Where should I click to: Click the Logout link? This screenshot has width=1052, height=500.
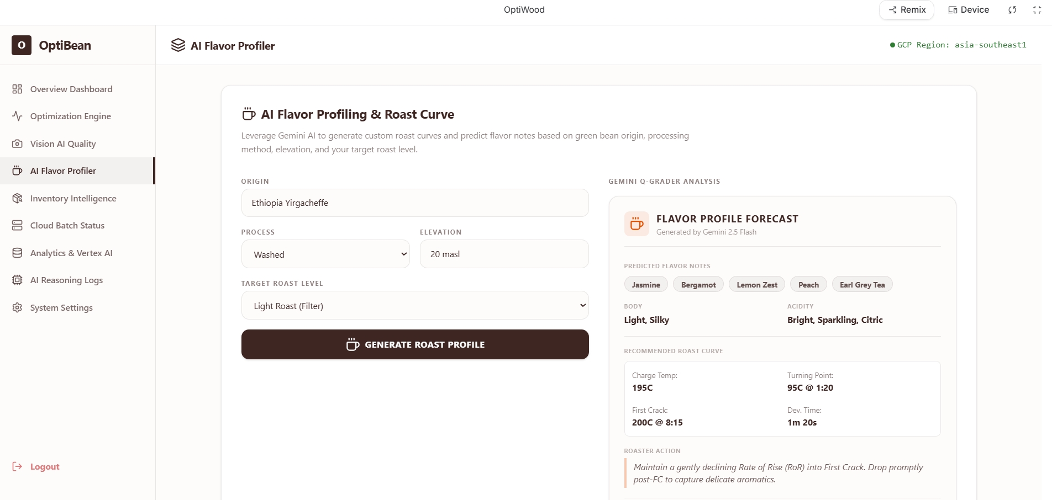pos(36,466)
